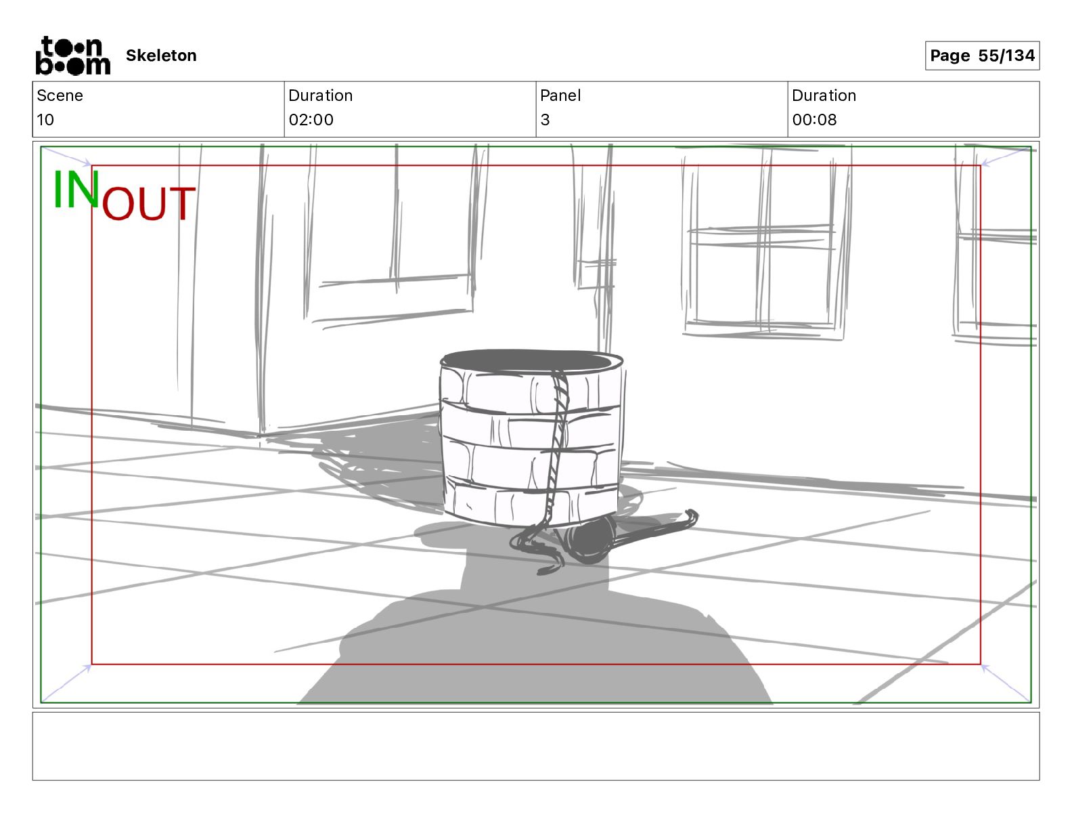Screen dimensions: 1072x829
Task: Select the scene duration value '02:00'
Action: 311,120
